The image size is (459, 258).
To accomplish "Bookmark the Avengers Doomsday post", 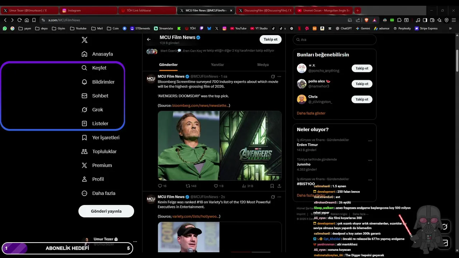I will point(272,186).
